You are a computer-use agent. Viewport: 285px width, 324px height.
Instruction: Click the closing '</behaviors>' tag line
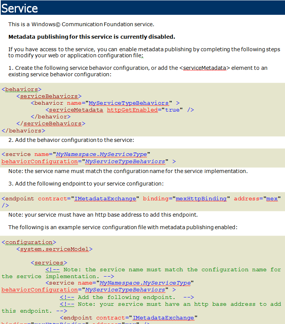tap(23, 131)
